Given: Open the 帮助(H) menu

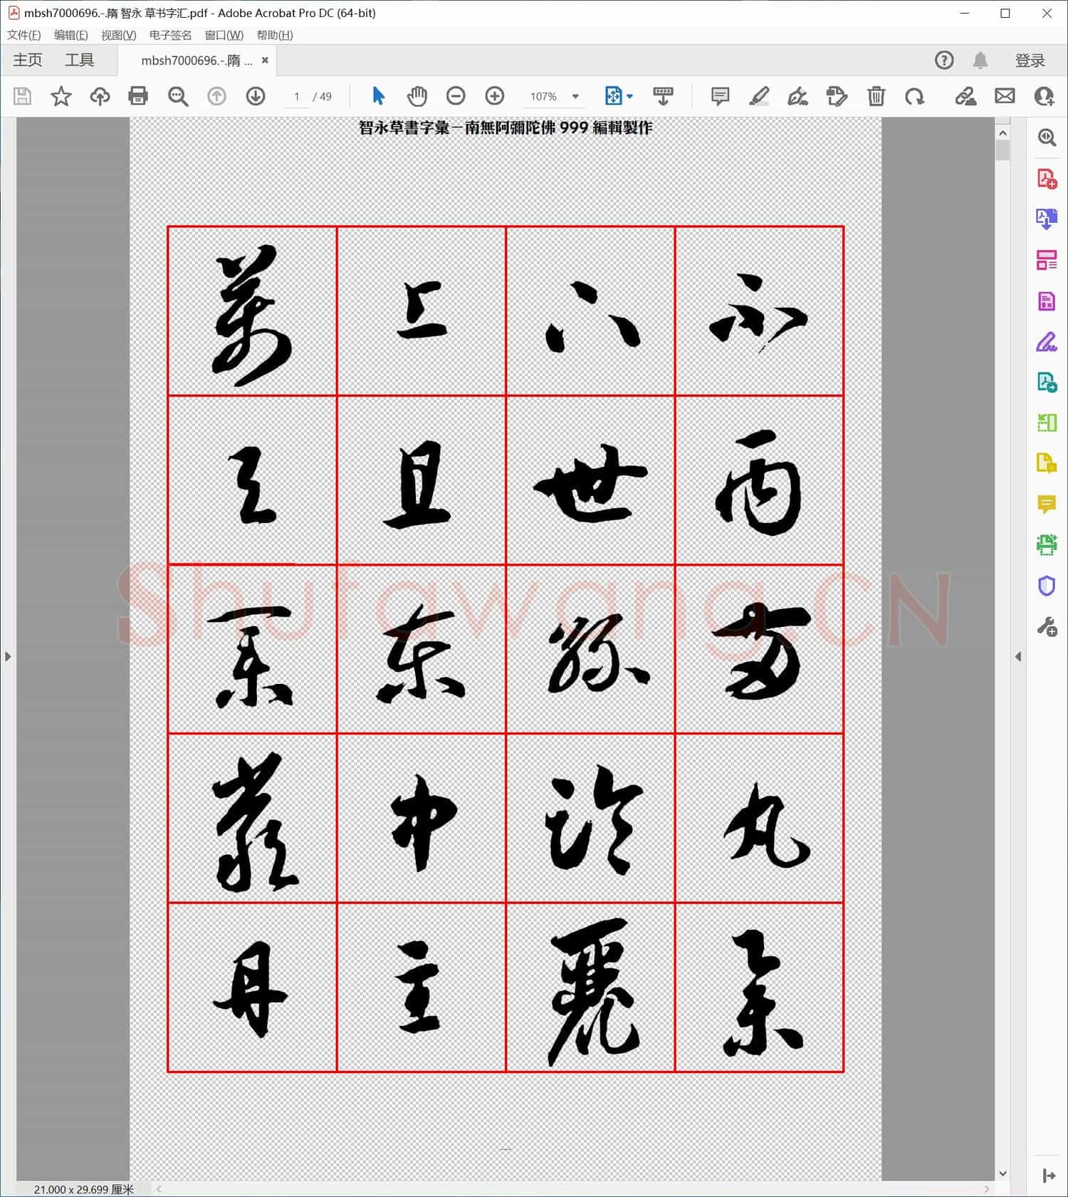Looking at the screenshot, I should [274, 35].
